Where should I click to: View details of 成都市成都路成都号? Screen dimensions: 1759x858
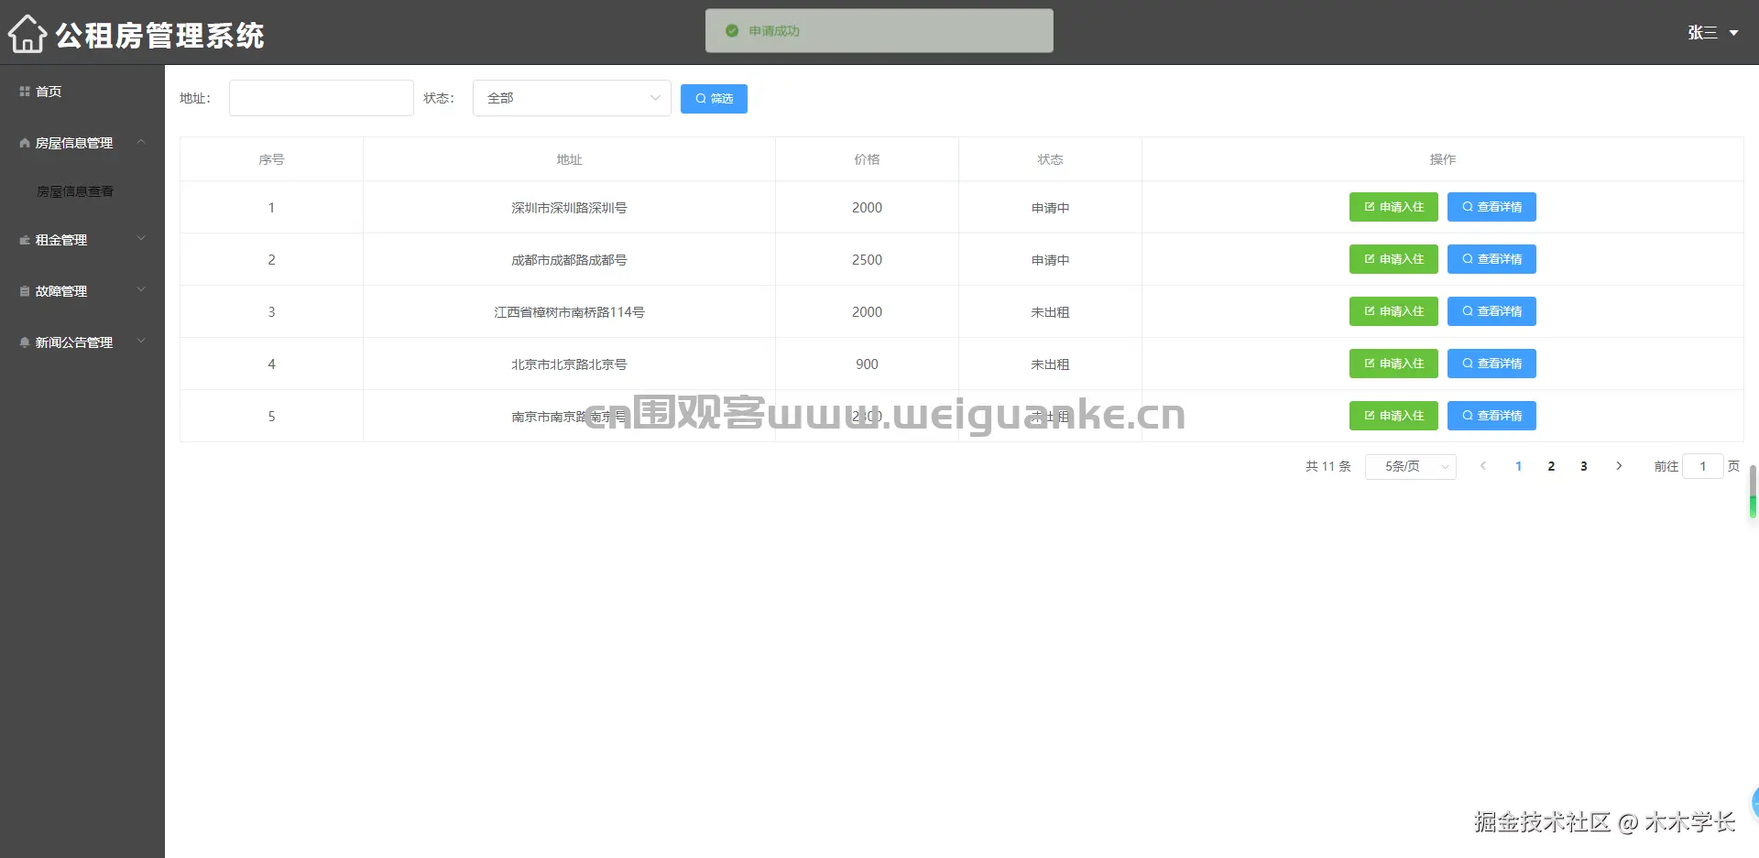(1491, 259)
